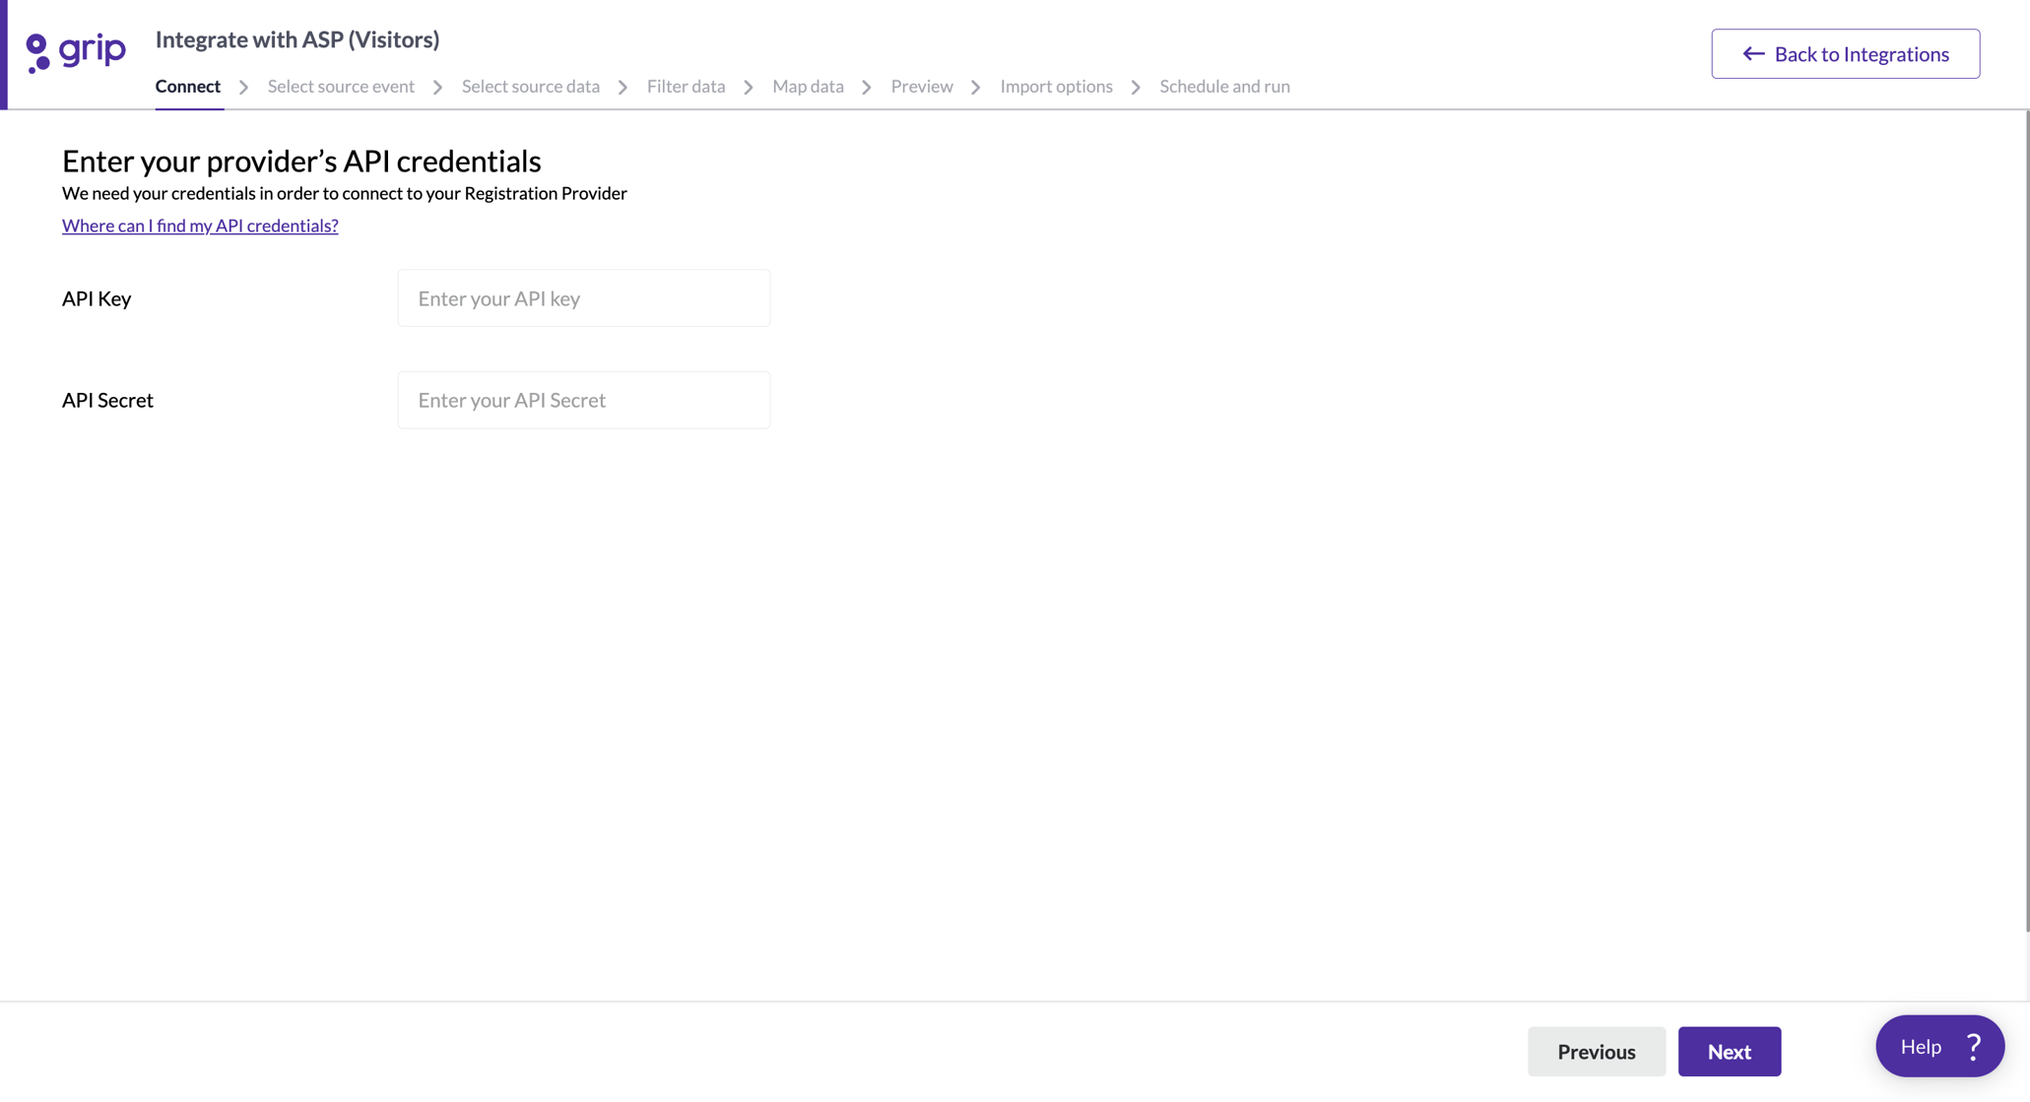Switch to the Filter data step
2030x1102 pixels.
(x=686, y=87)
